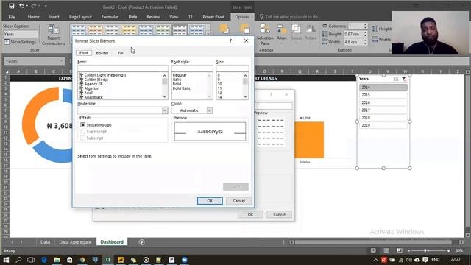471x265 pixels.
Task: Click the Undo arrow icon
Action: tap(21, 6)
